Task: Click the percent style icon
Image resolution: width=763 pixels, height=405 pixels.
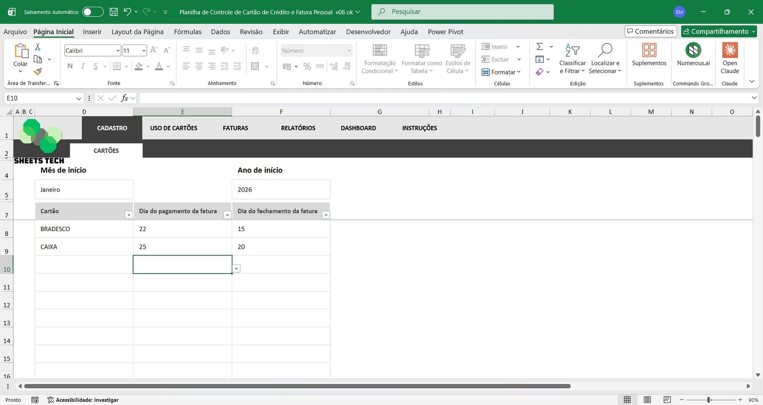Action: click(307, 67)
